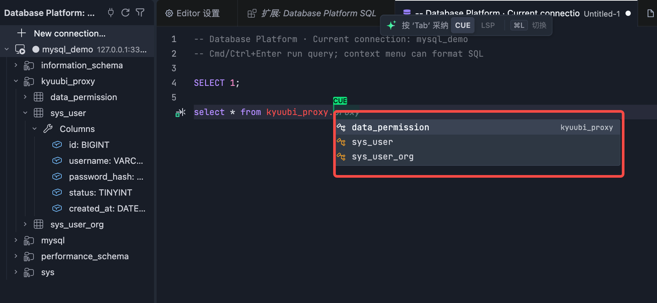Collapse the mysql_demo connection node
The width and height of the screenshot is (657, 303).
(7, 49)
